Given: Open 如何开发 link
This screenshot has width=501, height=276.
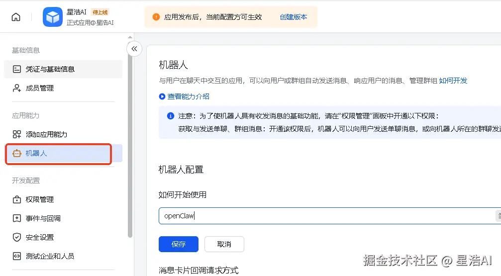Looking at the screenshot, I should click(x=453, y=81).
